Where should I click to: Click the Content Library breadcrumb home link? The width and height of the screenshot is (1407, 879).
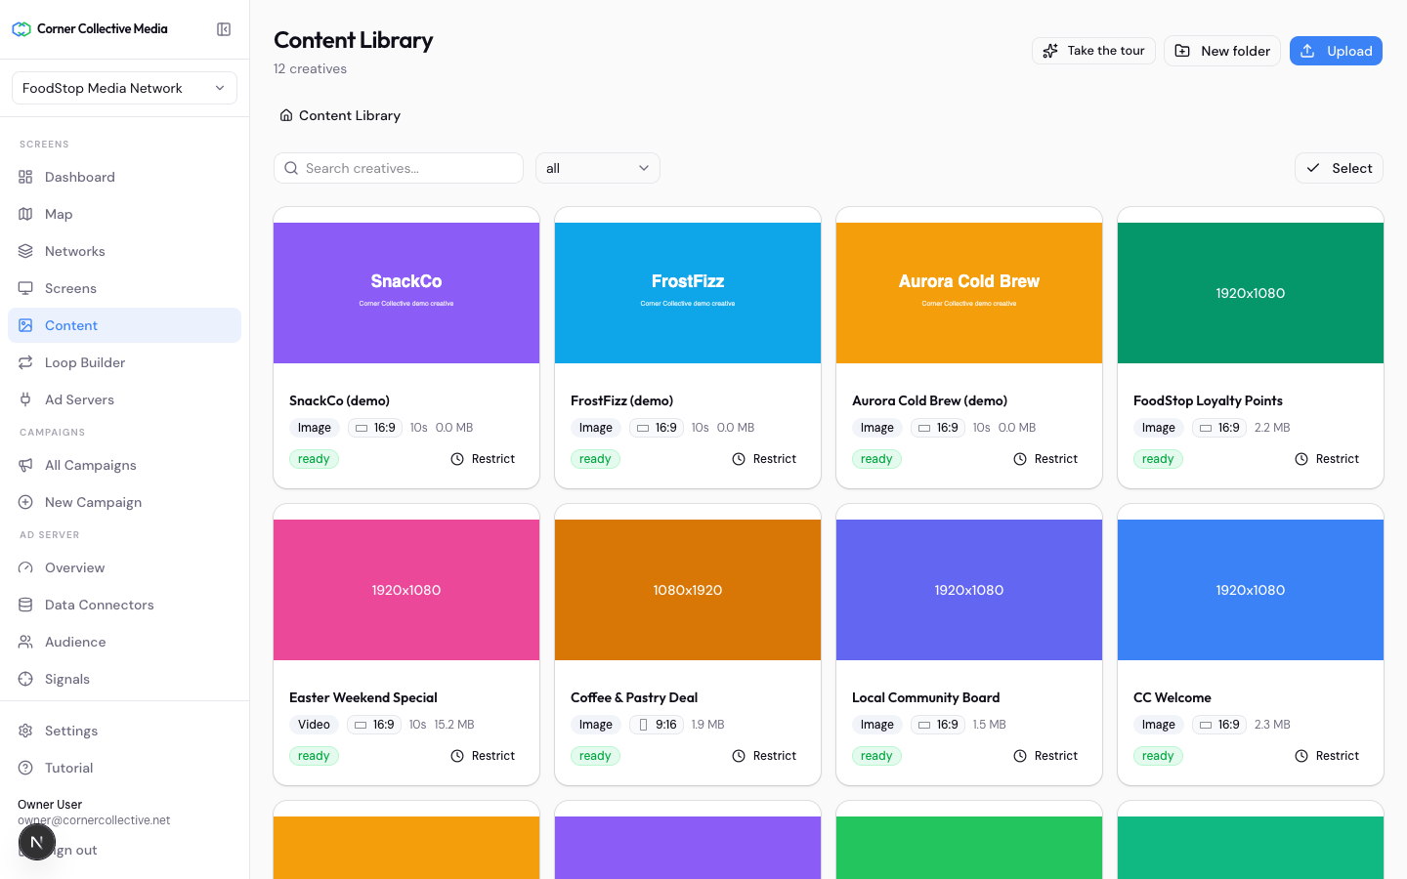point(340,115)
